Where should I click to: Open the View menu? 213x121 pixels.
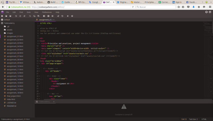tap(36, 12)
